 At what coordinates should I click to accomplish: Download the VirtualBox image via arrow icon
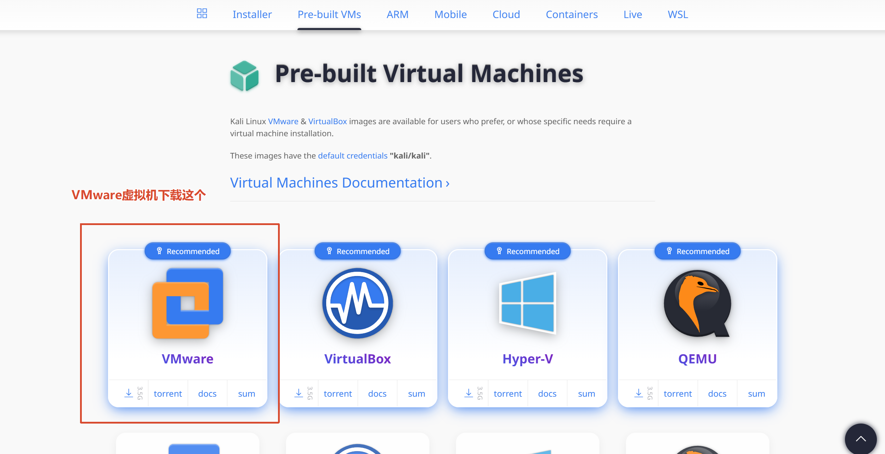(x=299, y=393)
